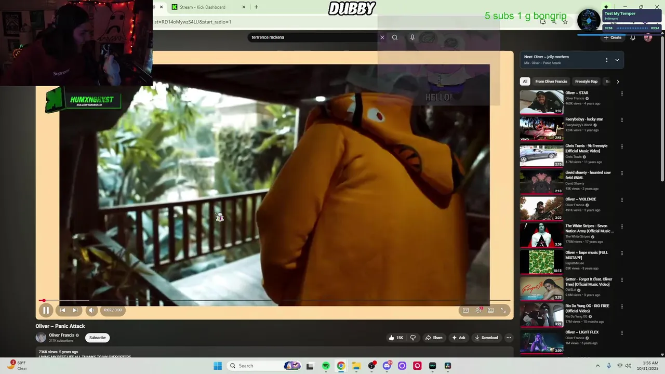665x374 pixels.
Task: Open options for Faerybabyy - lucky star
Action: click(x=622, y=120)
